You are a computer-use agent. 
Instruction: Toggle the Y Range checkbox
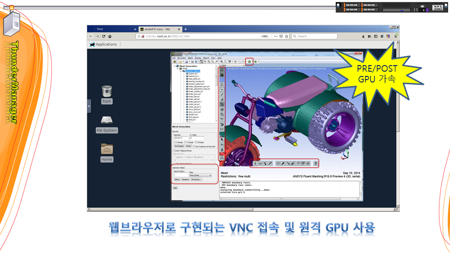click(186, 142)
